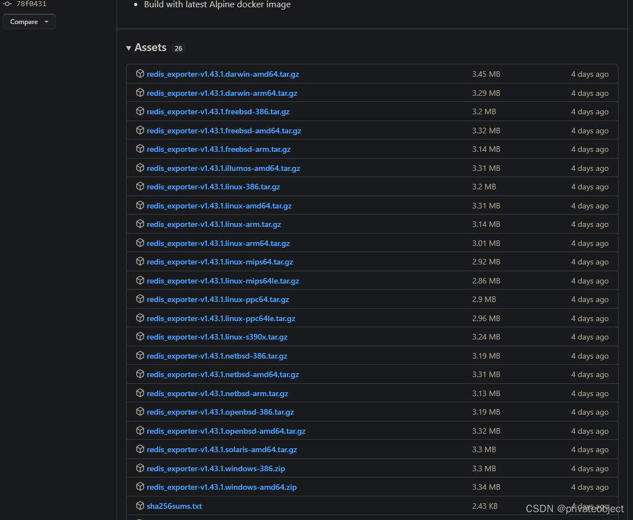Viewport: 633px width, 520px height.
Task: Click package icon beside darwin-amd64.tar.gz
Action: click(140, 73)
